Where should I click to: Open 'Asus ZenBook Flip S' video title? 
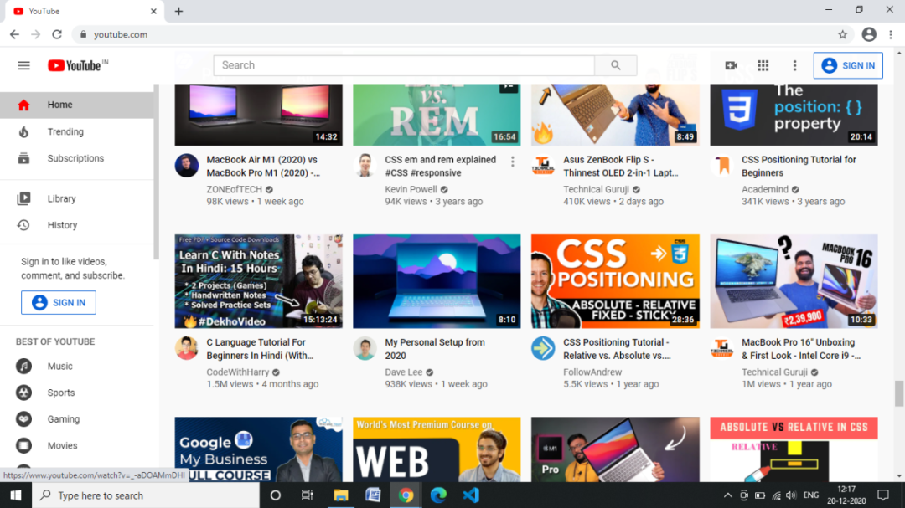[x=621, y=166]
